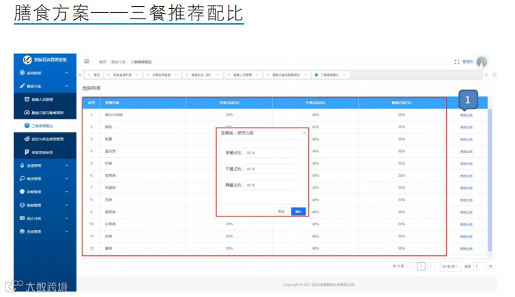Open the 20条/页 page size dropdown

click(450, 266)
